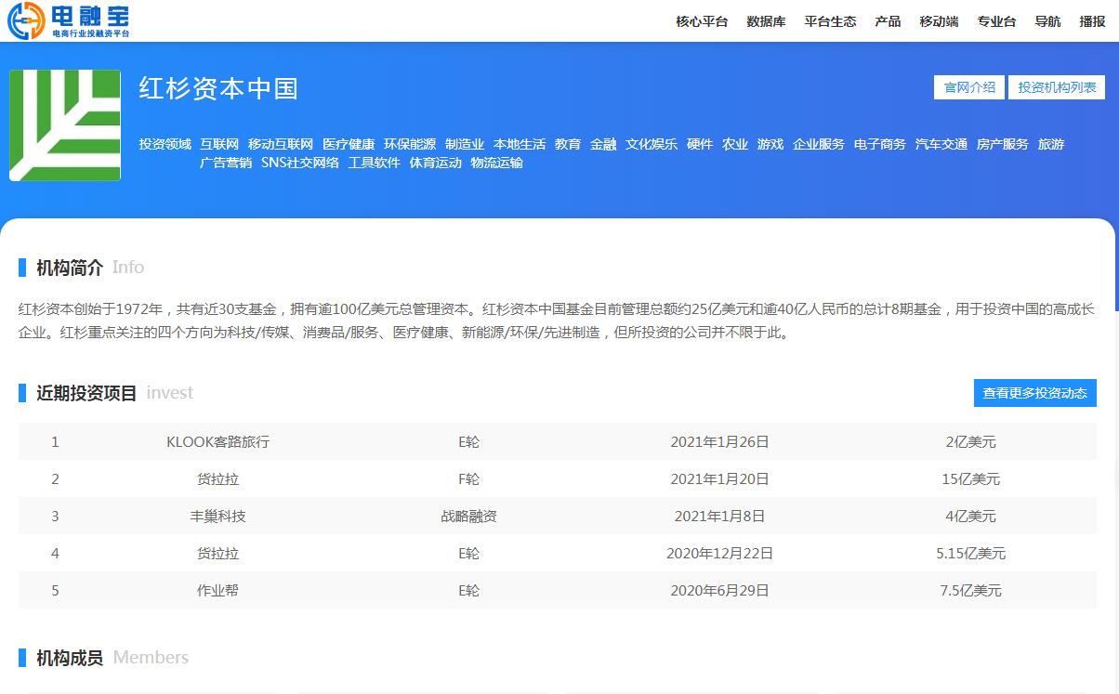Click the 近期投资项目 invest section heading
1119x694 pixels.
click(x=114, y=393)
